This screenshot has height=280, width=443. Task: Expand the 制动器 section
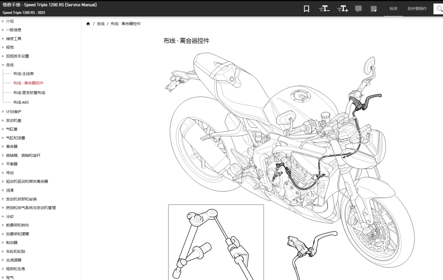tap(3, 243)
